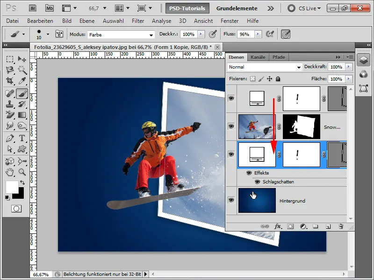Hide the Effekte layer effects

pos(249,173)
